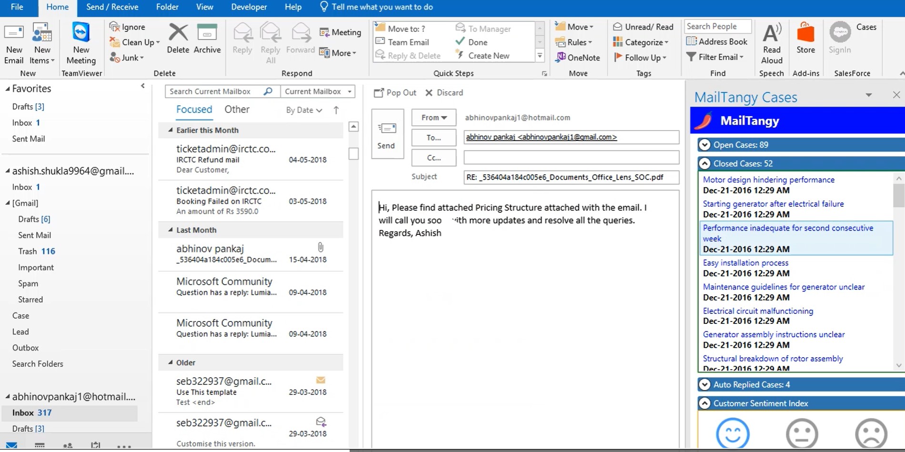Open the Help tab
Image resolution: width=905 pixels, height=452 pixels.
(x=293, y=7)
